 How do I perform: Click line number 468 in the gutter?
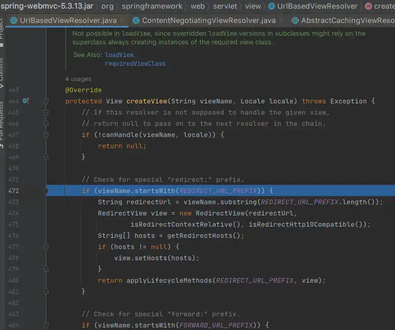pyautogui.click(x=13, y=146)
